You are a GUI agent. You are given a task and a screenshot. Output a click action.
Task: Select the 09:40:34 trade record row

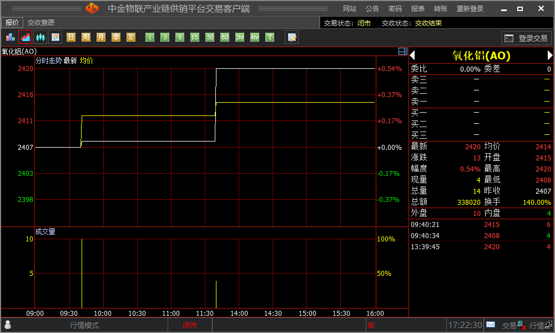481,236
